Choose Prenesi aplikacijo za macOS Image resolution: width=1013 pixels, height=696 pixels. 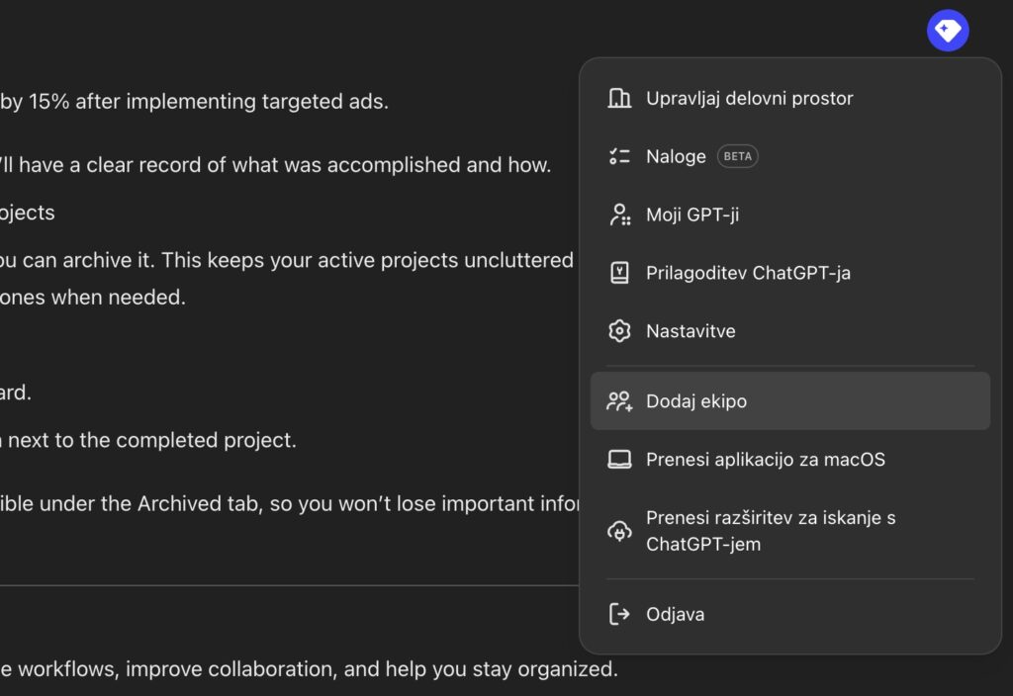pos(790,459)
